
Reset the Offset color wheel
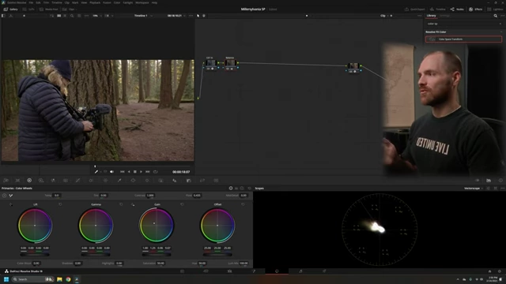pyautogui.click(x=243, y=204)
